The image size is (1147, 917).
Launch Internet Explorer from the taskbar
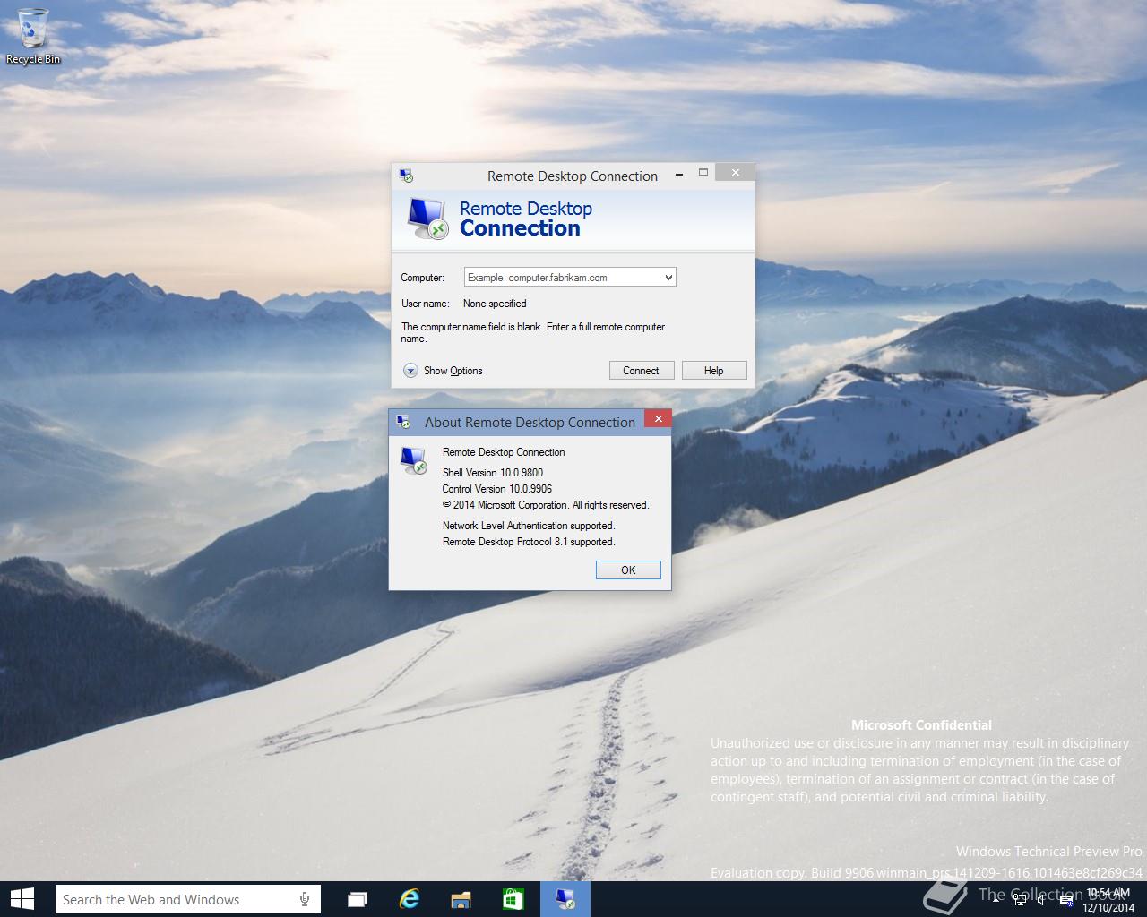410,899
